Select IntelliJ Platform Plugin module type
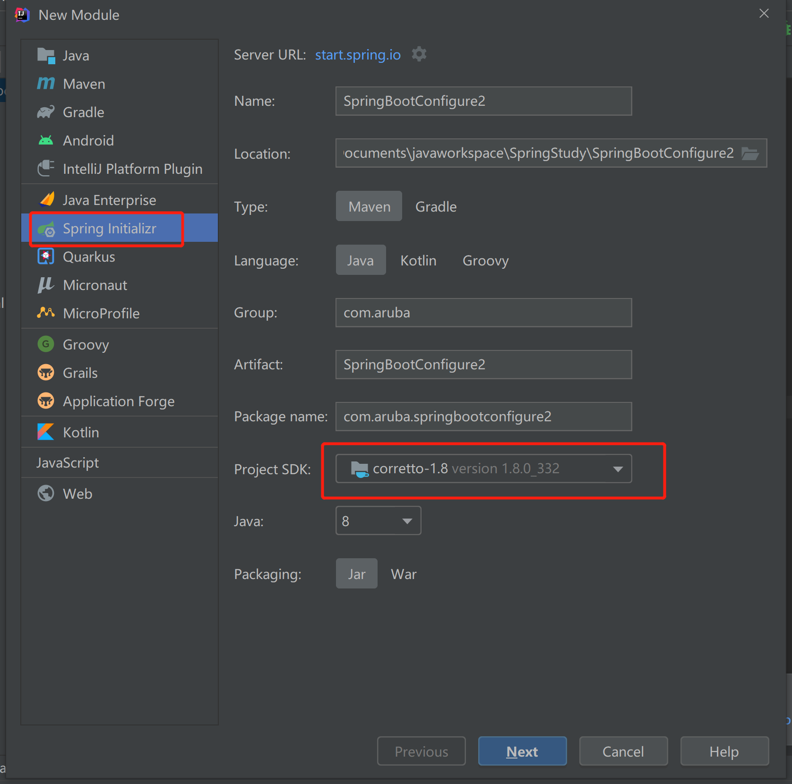Image resolution: width=792 pixels, height=784 pixels. [x=120, y=169]
